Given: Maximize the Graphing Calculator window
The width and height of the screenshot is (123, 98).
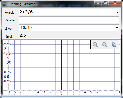Looking at the screenshot, I should pos(105,3).
